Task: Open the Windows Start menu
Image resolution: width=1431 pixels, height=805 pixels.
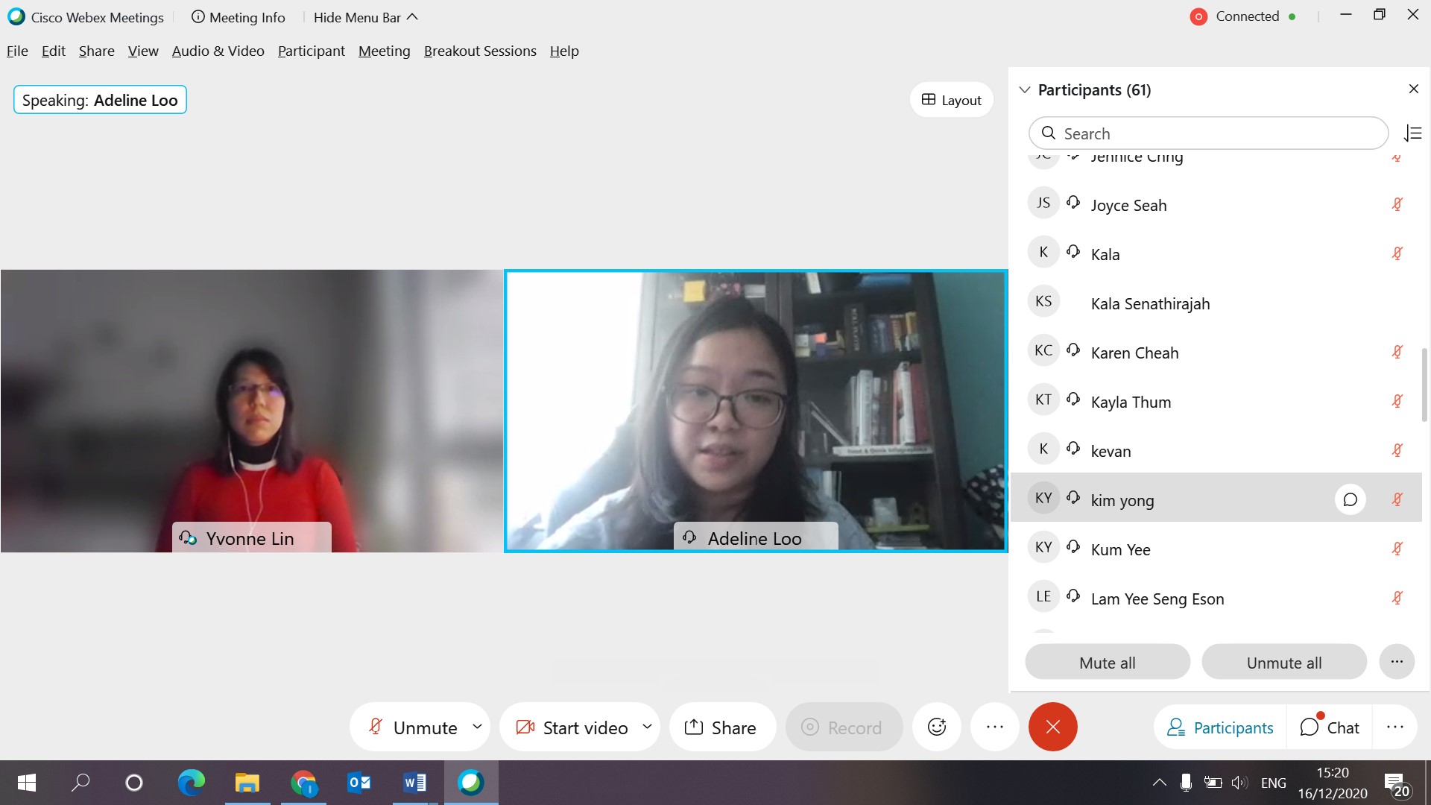Action: click(27, 783)
